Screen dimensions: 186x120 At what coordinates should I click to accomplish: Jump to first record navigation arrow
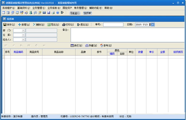click(x=6, y=45)
